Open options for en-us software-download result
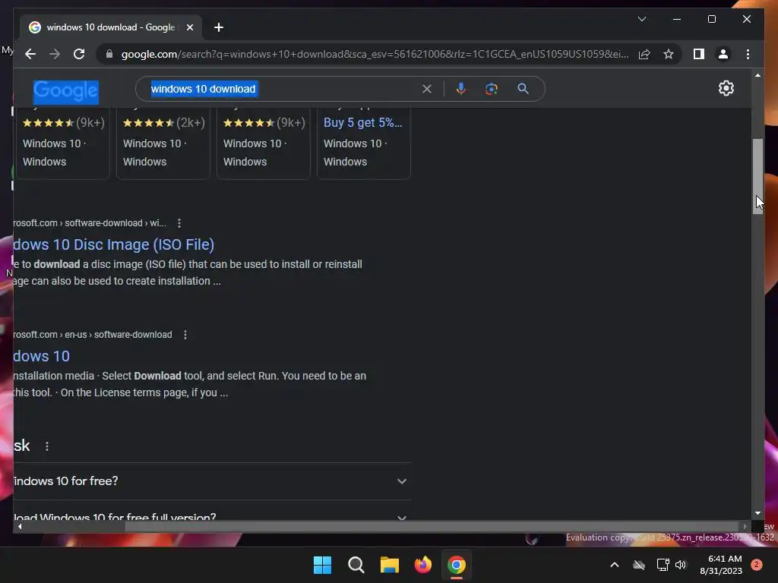Screen dimensions: 778x583 (185, 335)
